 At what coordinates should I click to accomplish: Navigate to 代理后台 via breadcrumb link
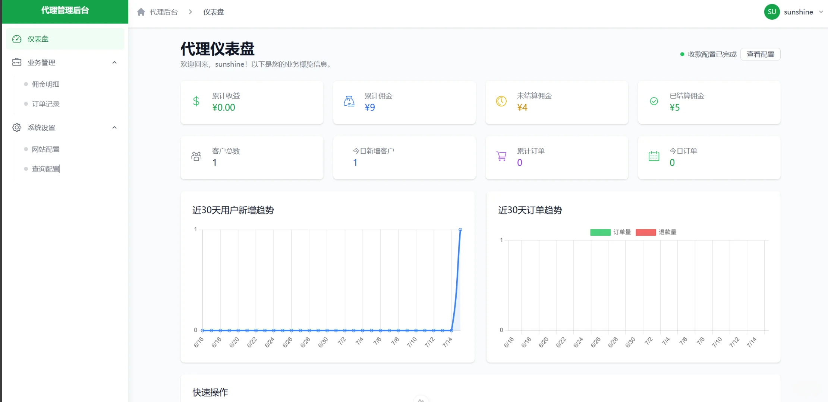(163, 12)
